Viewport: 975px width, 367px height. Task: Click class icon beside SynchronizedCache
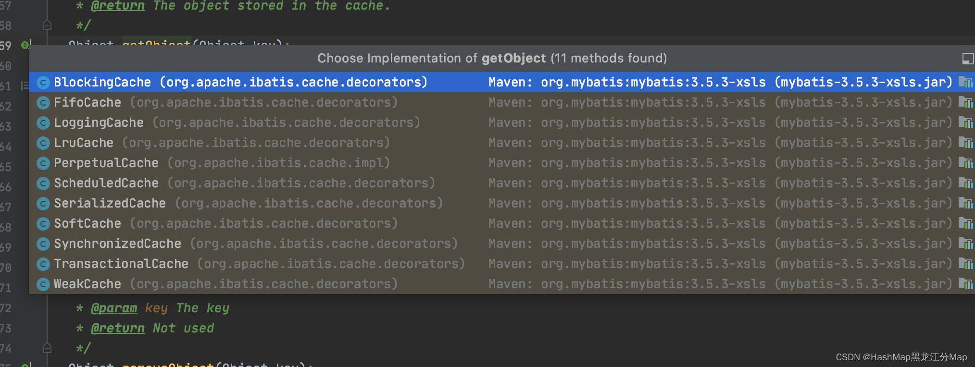coord(43,244)
